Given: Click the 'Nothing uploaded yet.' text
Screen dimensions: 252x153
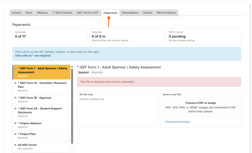Looking at the screenshot, I should click(x=92, y=99).
